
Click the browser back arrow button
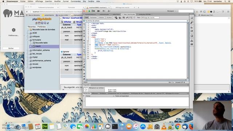pos(27,12)
